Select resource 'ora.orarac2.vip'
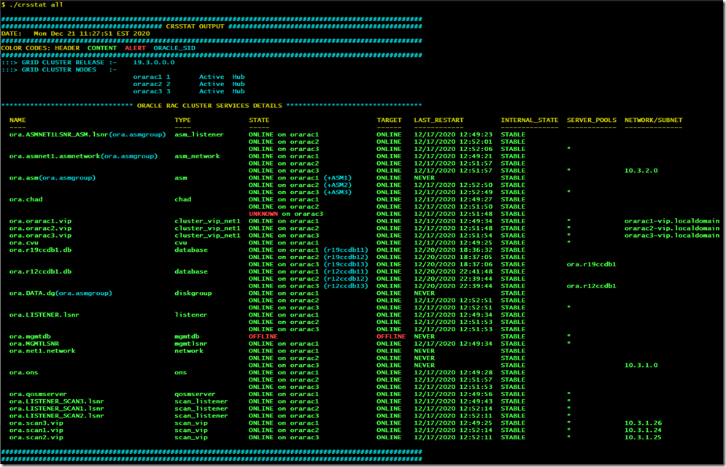This screenshot has width=726, height=467. tap(40, 228)
